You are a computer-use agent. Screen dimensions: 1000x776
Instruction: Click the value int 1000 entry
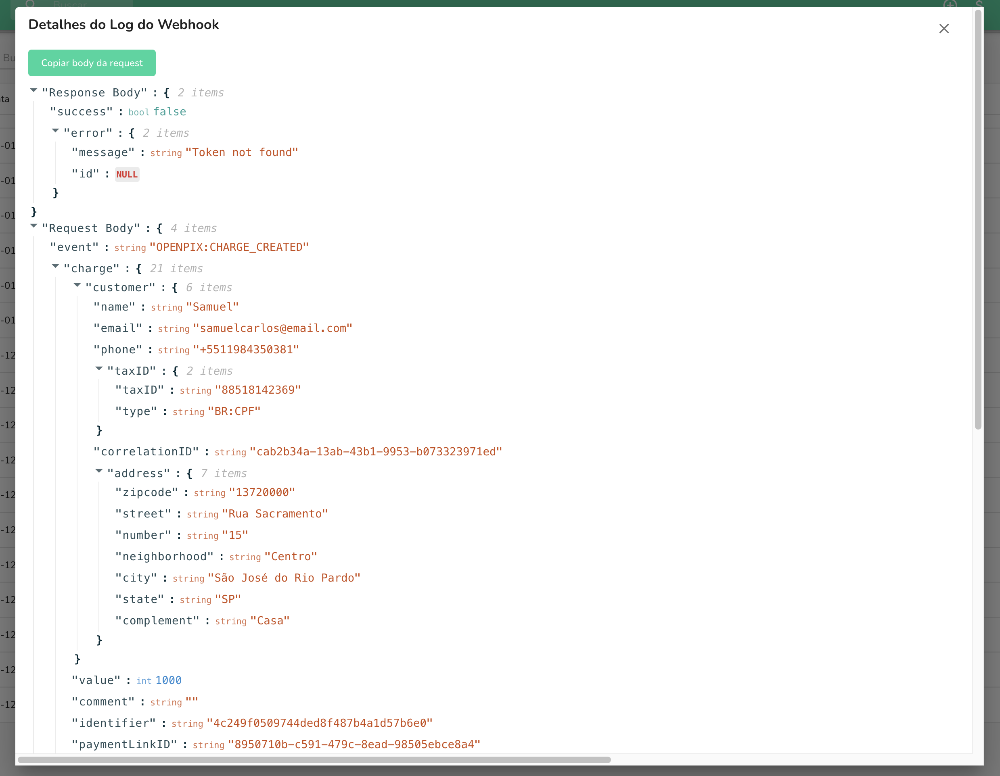point(168,680)
